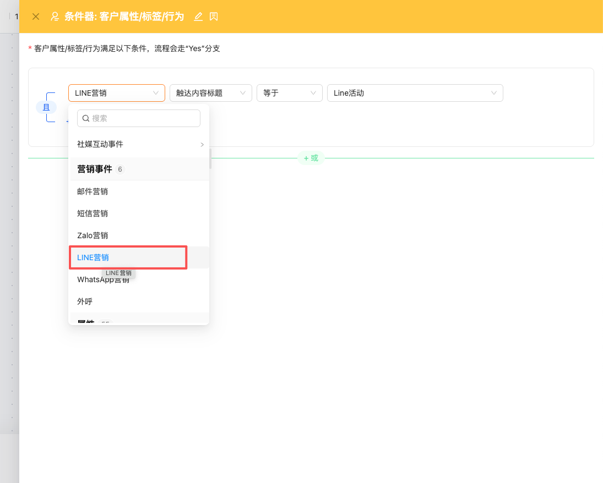Click the note icon next to pencil
Image resolution: width=603 pixels, height=483 pixels.
(214, 17)
